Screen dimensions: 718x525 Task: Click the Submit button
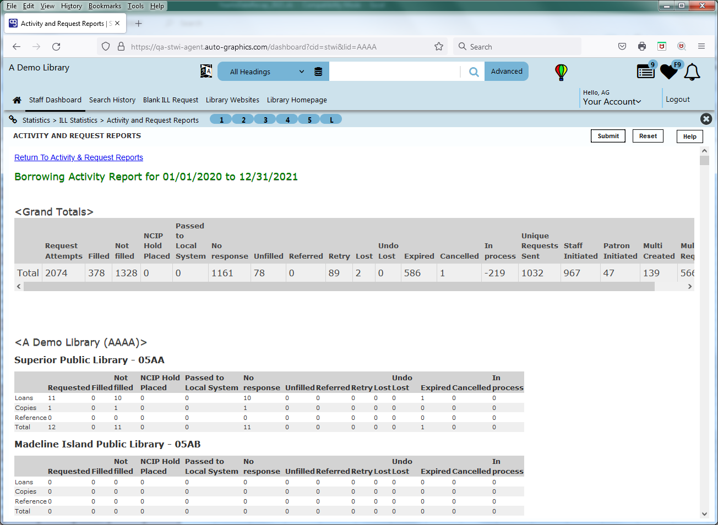coord(608,136)
